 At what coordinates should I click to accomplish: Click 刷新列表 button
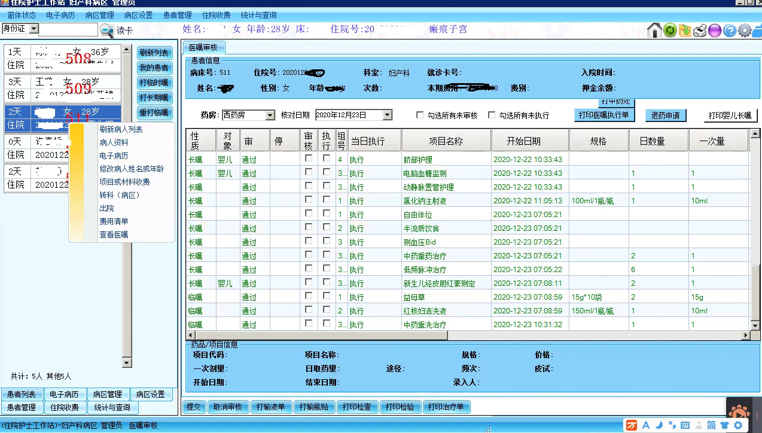[154, 53]
